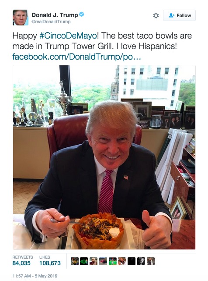This screenshot has width=208, height=281.
Task: Open the red car liker avatar
Action: (103, 261)
